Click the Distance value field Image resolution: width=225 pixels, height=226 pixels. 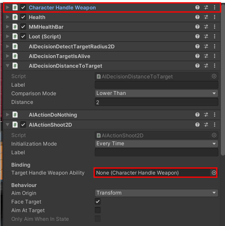click(x=156, y=102)
